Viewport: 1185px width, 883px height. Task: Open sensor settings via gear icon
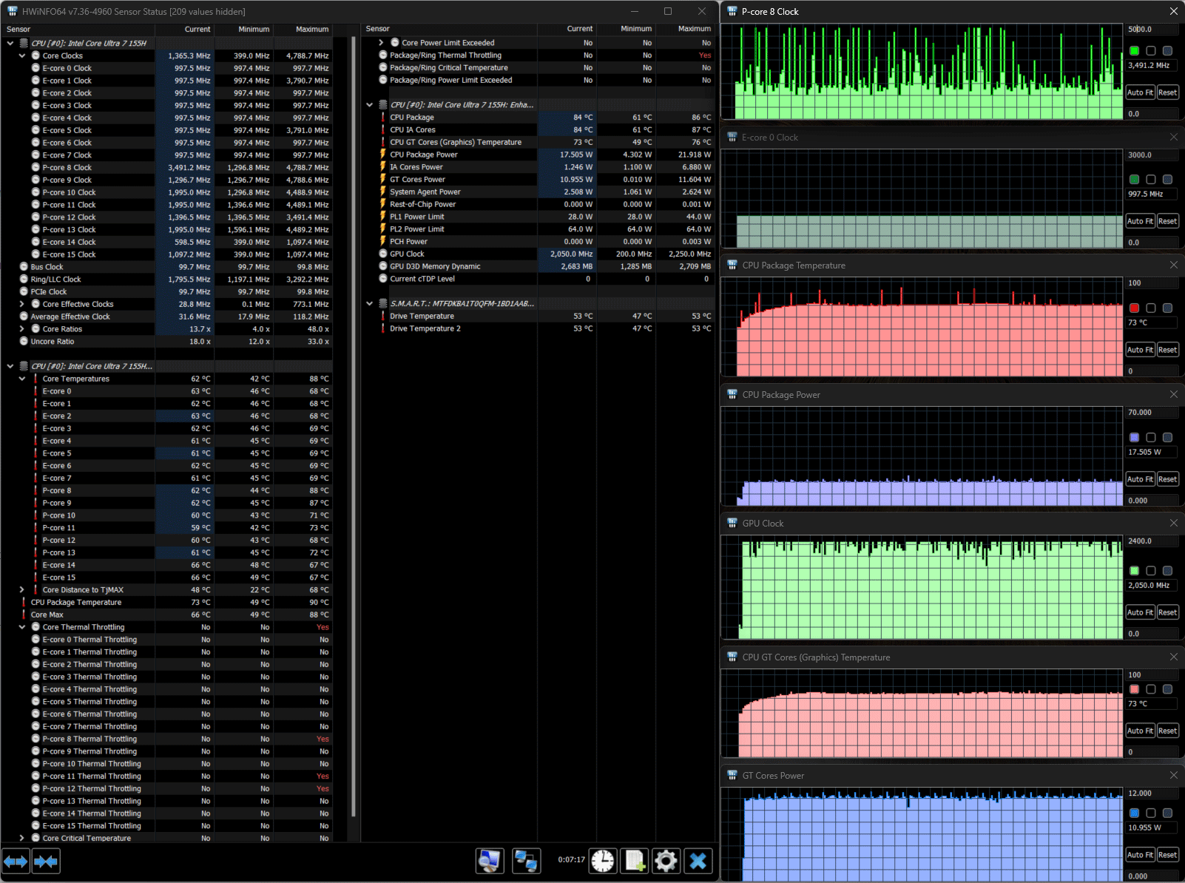pyautogui.click(x=666, y=861)
